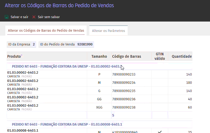Toggle GTIN válido checkmark for barcode 4101000000840
This screenshot has height=133, width=210.
[x=160, y=131]
